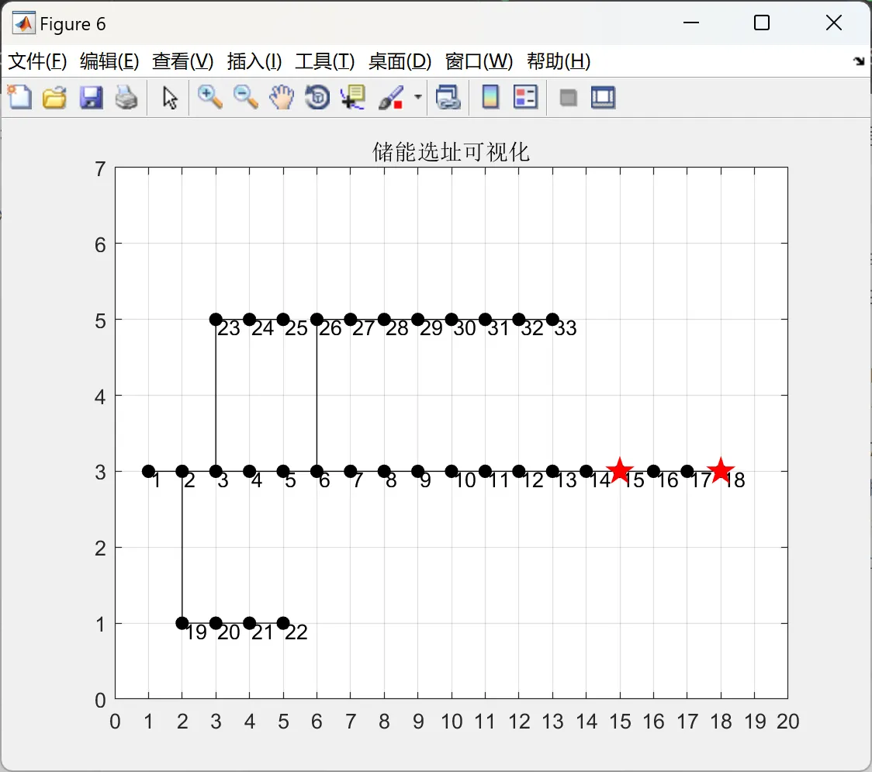Click the black marker at node 22

coord(283,623)
